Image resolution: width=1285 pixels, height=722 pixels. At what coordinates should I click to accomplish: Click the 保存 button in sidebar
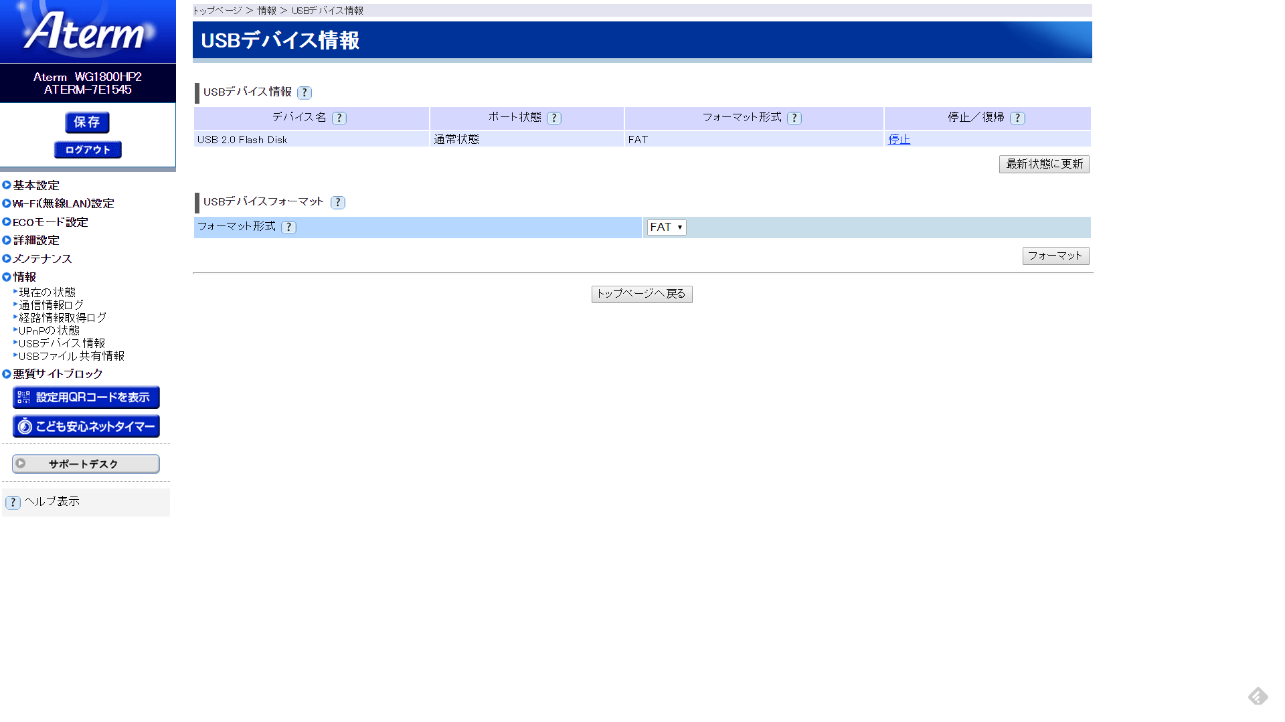(x=87, y=122)
